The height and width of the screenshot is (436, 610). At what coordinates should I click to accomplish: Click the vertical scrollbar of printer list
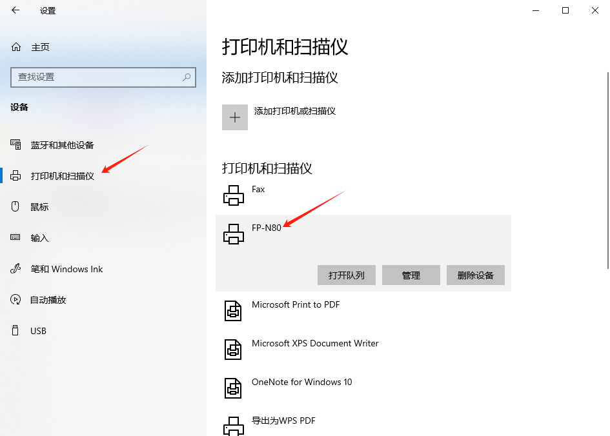pos(607,170)
